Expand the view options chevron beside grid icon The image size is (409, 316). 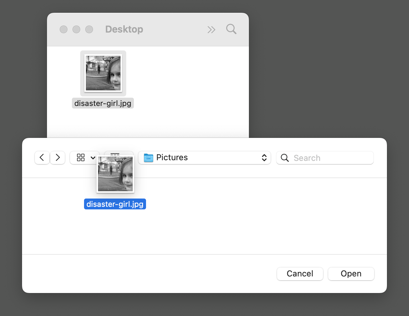[93, 158]
